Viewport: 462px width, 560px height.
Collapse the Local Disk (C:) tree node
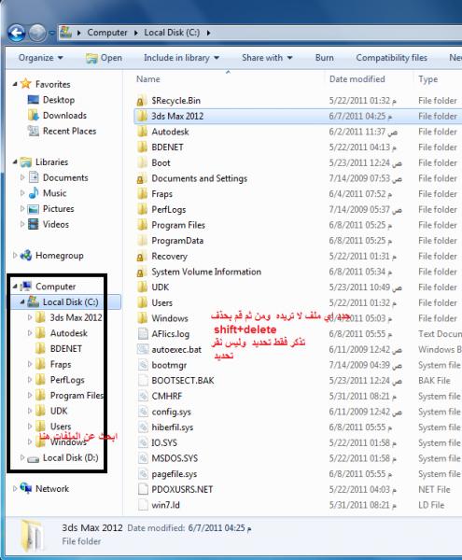(x=22, y=302)
